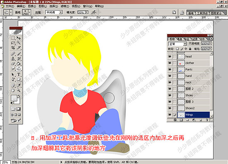This screenshot has height=164, width=228.
Task: Open the exposure 31% slider arrow
Action: 87,12
